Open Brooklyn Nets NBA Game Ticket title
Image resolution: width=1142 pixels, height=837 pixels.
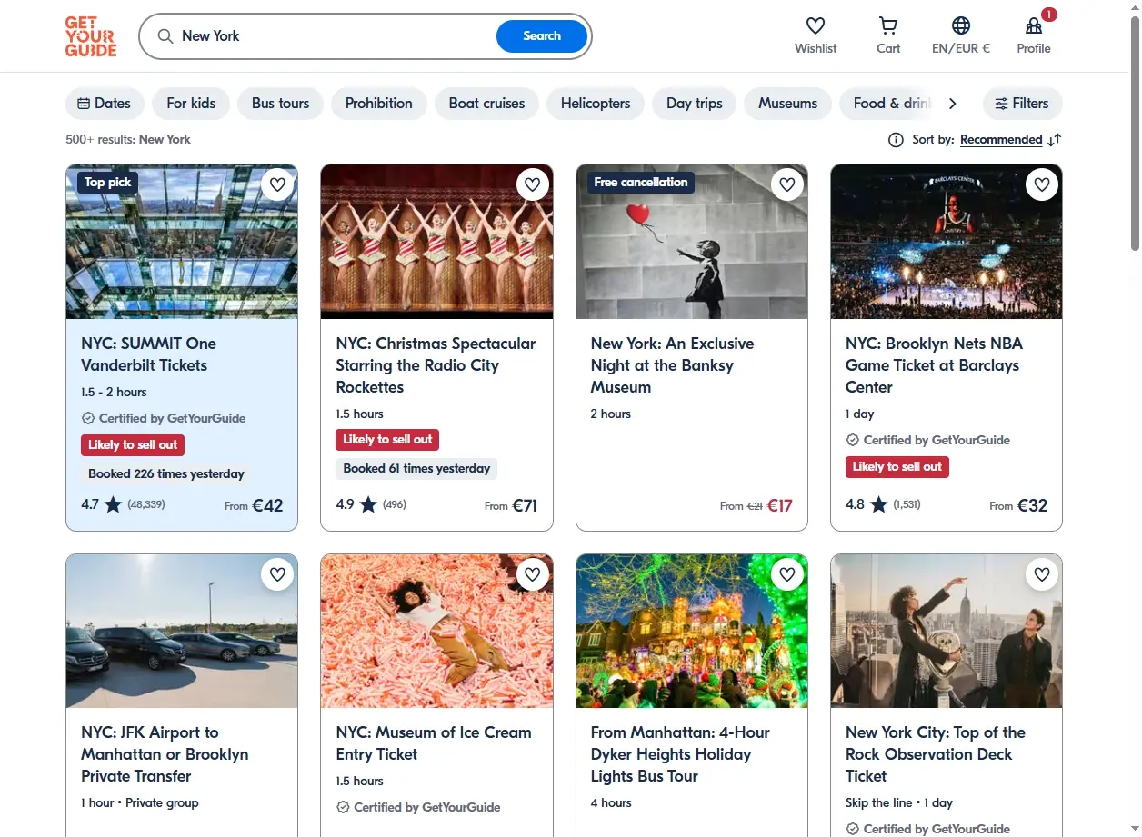tap(934, 365)
